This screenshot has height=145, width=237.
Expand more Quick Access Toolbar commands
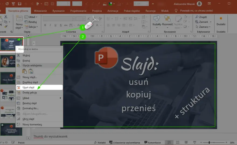tap(153, 4)
